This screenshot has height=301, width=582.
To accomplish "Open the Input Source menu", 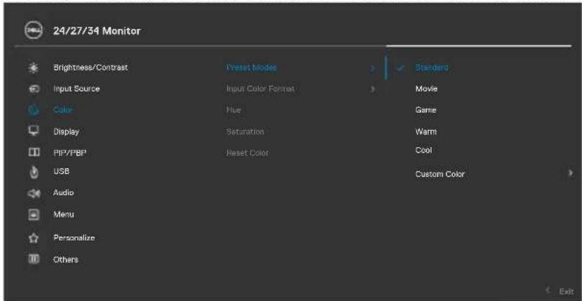I will coord(76,89).
